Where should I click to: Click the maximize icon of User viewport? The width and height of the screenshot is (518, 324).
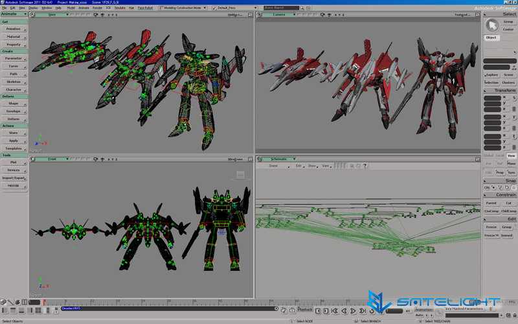coord(250,15)
